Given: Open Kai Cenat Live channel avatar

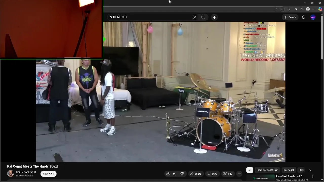Looking at the screenshot, I should pyautogui.click(x=11, y=173).
